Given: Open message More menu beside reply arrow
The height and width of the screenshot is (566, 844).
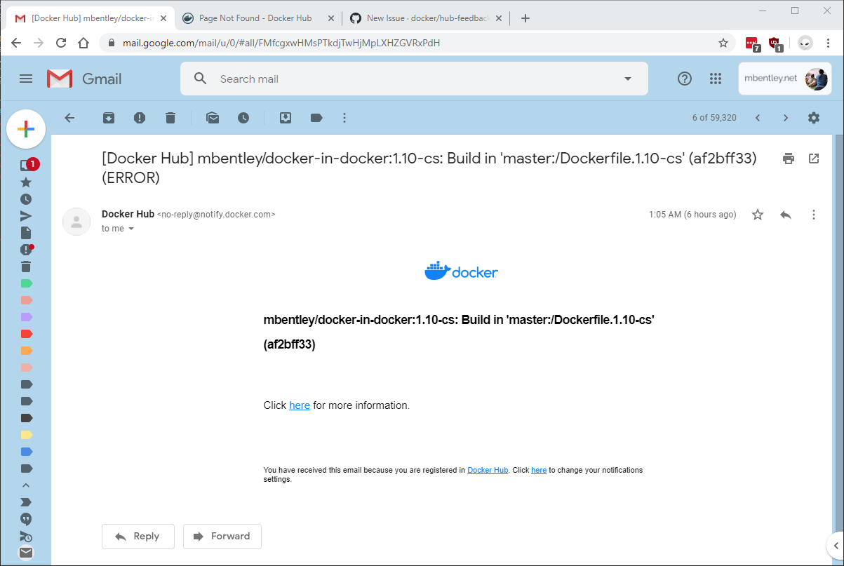Looking at the screenshot, I should pos(814,215).
